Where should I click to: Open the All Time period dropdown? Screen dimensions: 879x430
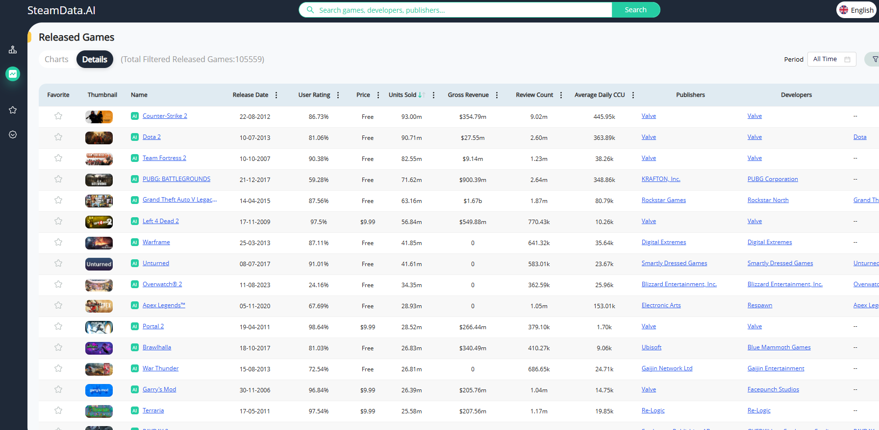tap(831, 59)
